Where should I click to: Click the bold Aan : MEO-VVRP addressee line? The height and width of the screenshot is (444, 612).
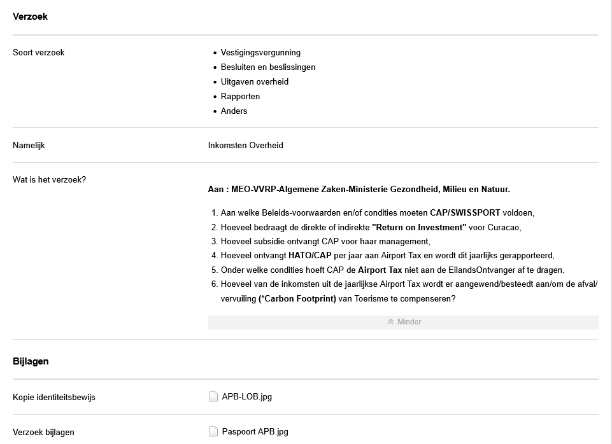(x=359, y=190)
